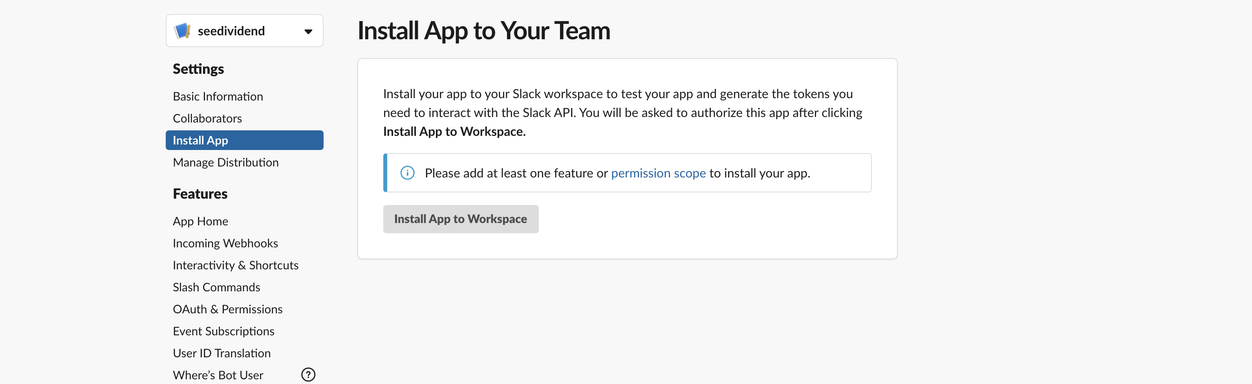This screenshot has width=1252, height=384.
Task: Open OAuth & Permissions page
Action: pyautogui.click(x=227, y=309)
